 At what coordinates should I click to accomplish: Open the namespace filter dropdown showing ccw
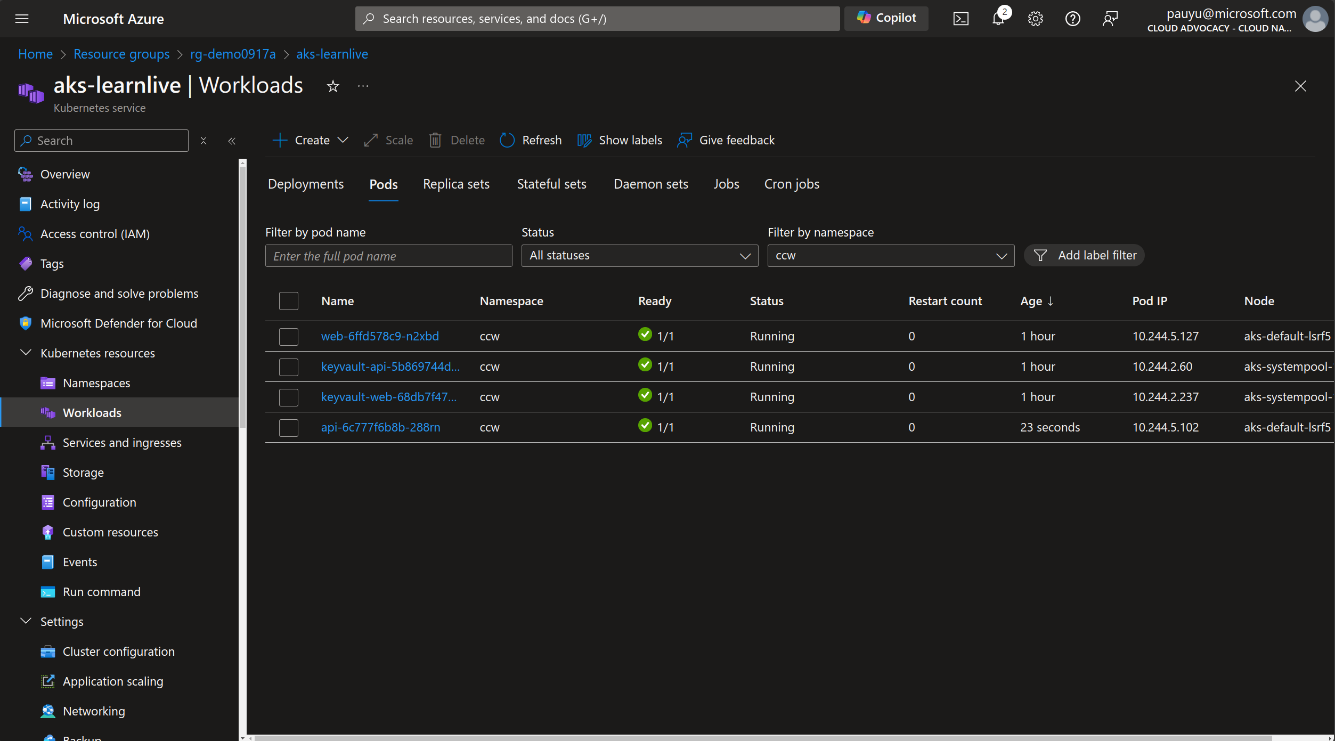coord(891,256)
